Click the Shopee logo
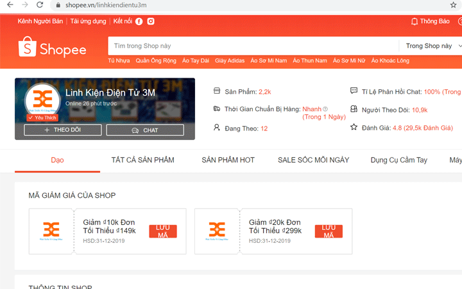 tap(52, 47)
